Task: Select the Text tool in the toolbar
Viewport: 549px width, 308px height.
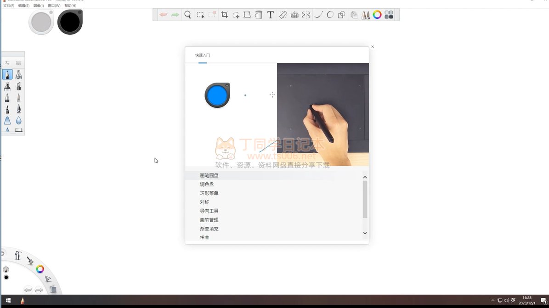Action: pyautogui.click(x=271, y=15)
